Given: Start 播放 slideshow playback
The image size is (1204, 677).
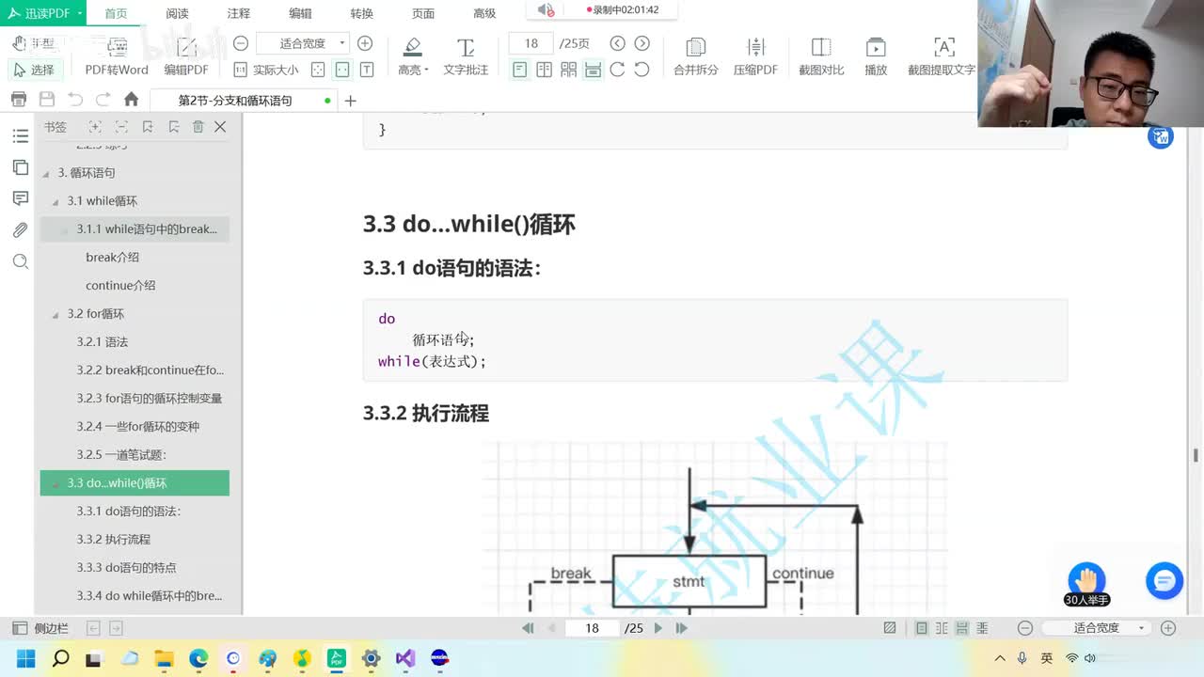Looking at the screenshot, I should click(x=876, y=57).
